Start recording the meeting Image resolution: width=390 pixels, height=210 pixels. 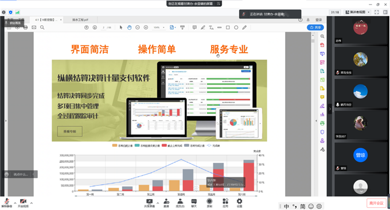[209, 203]
